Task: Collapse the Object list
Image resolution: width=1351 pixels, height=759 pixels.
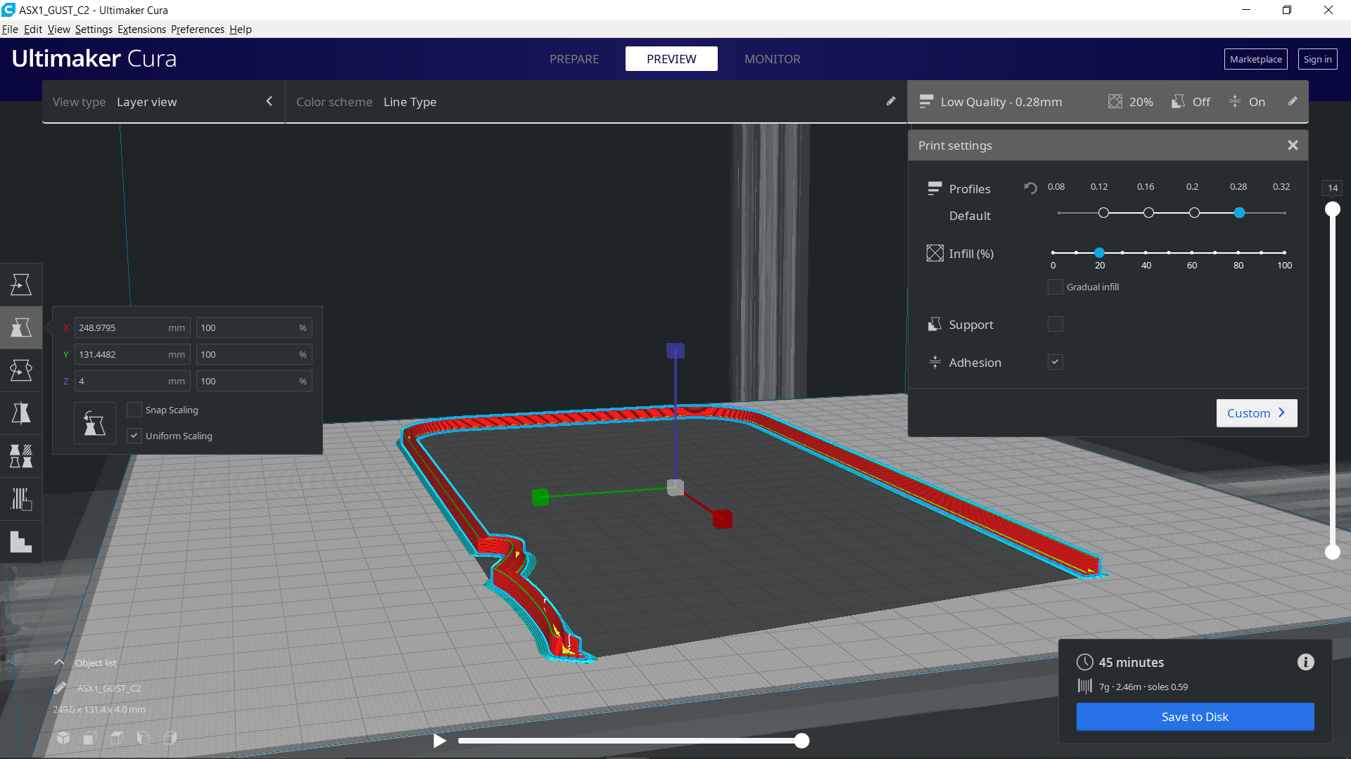Action: [60, 663]
